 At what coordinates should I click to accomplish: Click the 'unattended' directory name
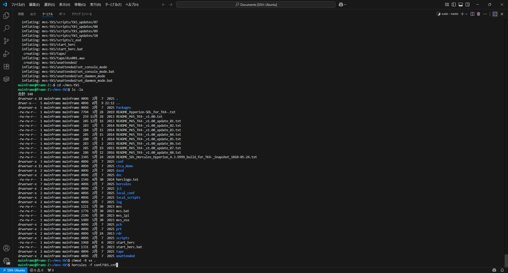125,256
